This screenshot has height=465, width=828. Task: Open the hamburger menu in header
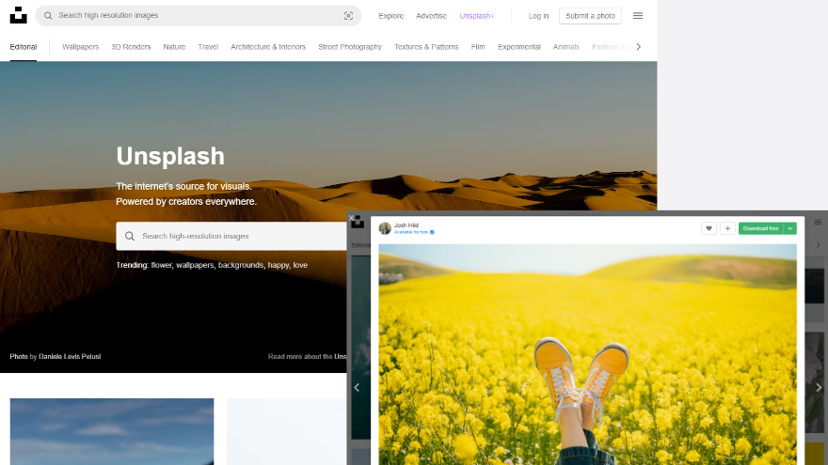pos(638,16)
